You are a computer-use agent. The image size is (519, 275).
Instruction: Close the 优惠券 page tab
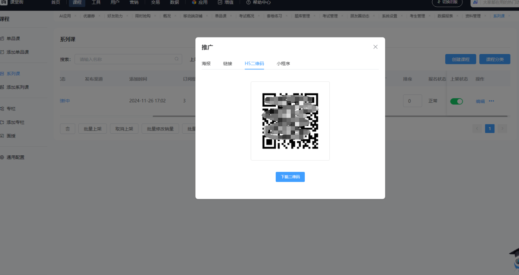pos(99,16)
